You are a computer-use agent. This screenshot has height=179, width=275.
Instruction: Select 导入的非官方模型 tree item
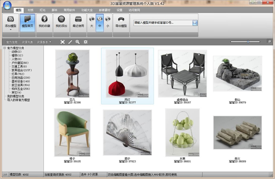[x=18, y=100]
